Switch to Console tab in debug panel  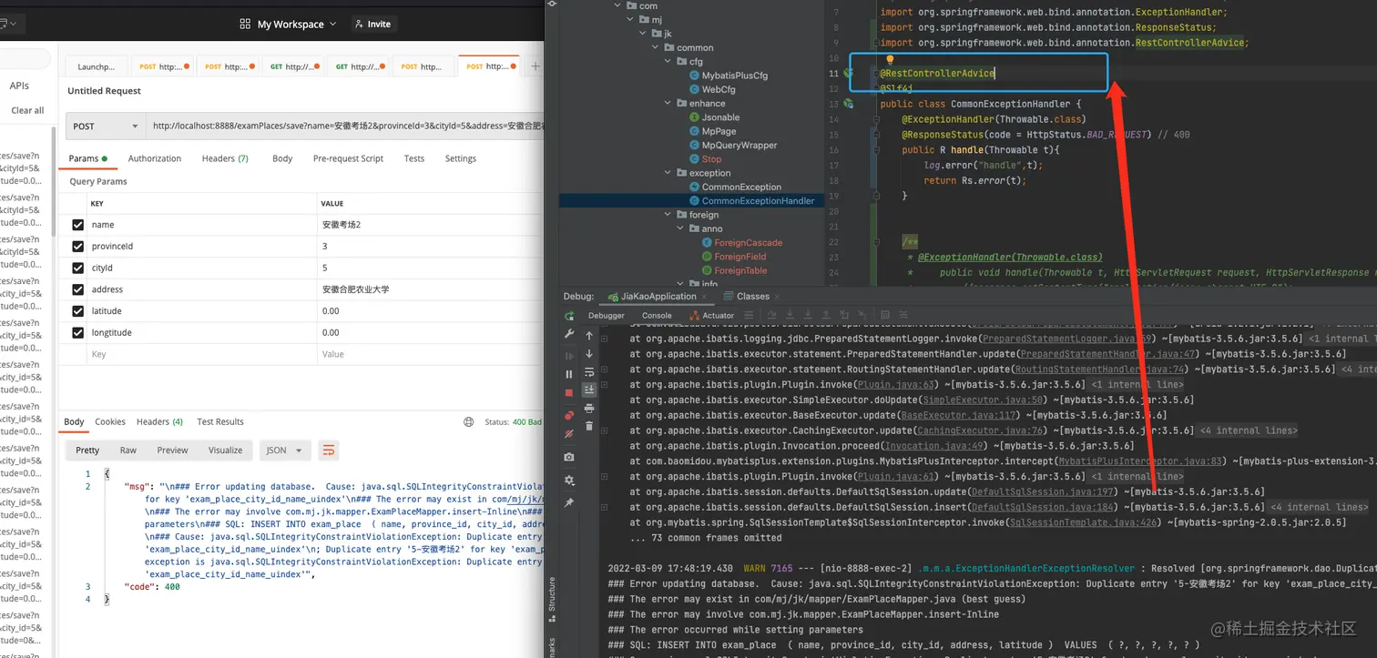click(x=657, y=316)
